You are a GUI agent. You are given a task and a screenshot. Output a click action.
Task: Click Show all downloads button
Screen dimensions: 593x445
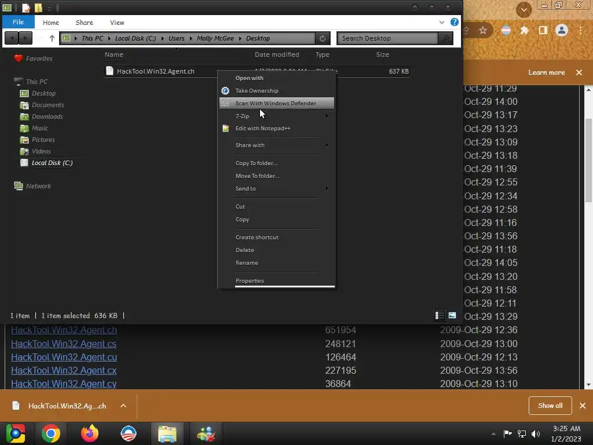(550, 406)
